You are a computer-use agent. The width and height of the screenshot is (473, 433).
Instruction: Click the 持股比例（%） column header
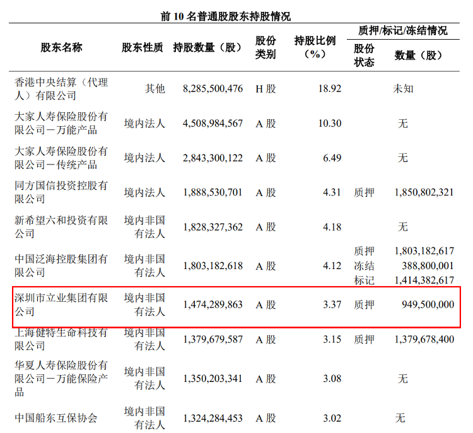pyautogui.click(x=315, y=47)
